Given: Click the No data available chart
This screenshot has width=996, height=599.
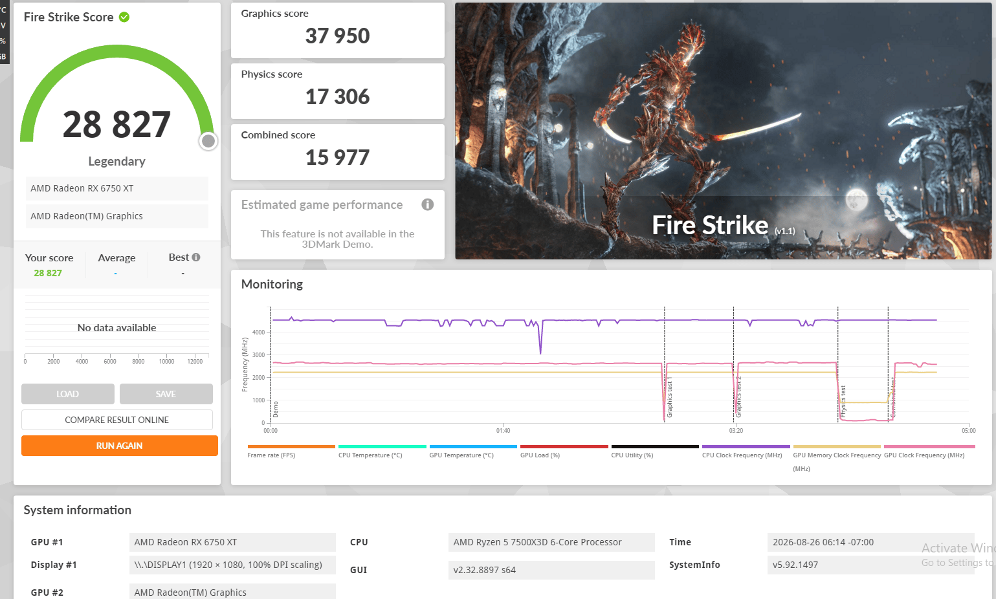Looking at the screenshot, I should coord(117,328).
